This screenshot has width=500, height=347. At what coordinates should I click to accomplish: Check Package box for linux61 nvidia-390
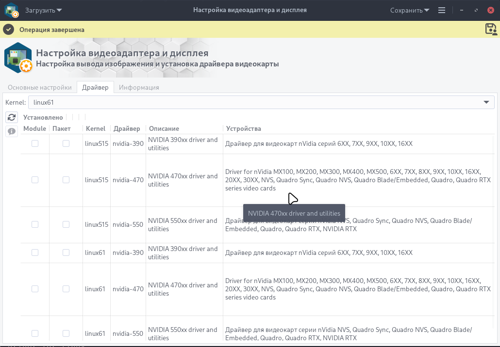point(66,252)
